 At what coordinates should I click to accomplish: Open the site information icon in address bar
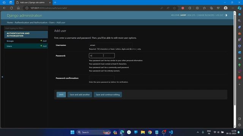pyautogui.click(x=27, y=8)
